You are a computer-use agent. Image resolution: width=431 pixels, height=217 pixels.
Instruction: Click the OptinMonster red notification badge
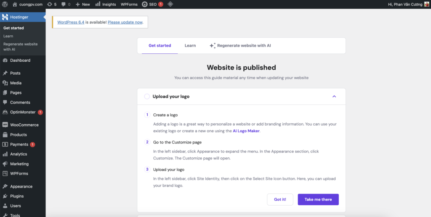40,112
